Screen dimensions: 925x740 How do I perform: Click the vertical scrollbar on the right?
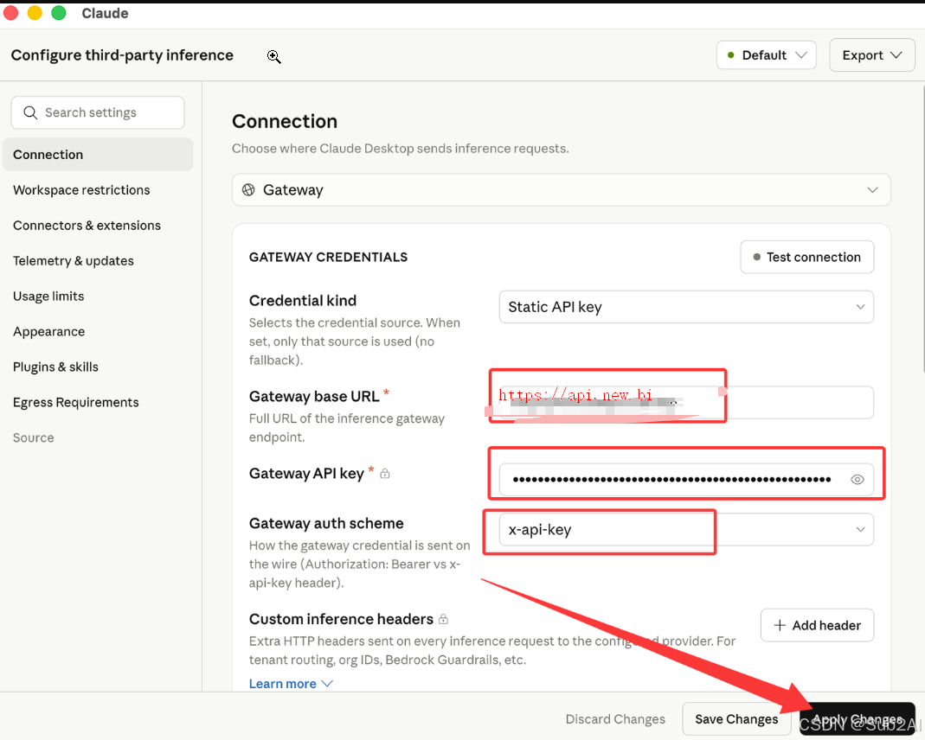coord(922,230)
